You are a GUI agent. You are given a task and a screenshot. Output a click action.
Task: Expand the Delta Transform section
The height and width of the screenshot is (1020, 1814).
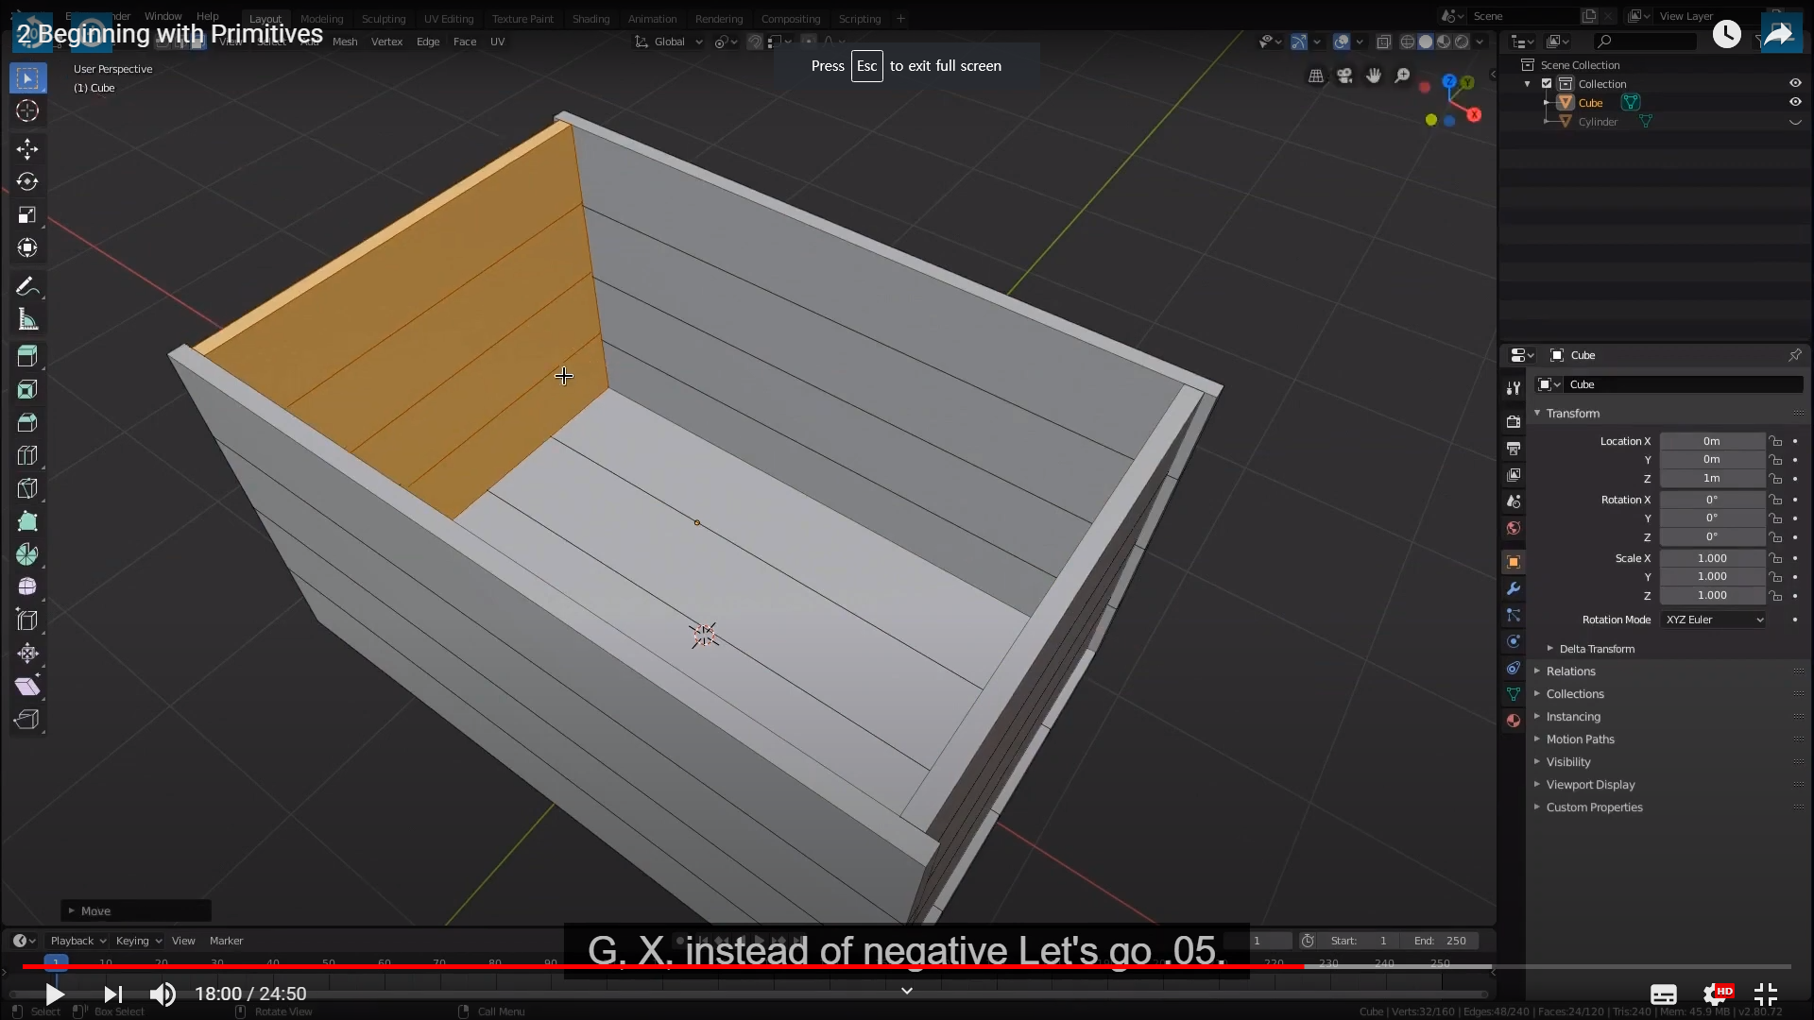(x=1596, y=649)
